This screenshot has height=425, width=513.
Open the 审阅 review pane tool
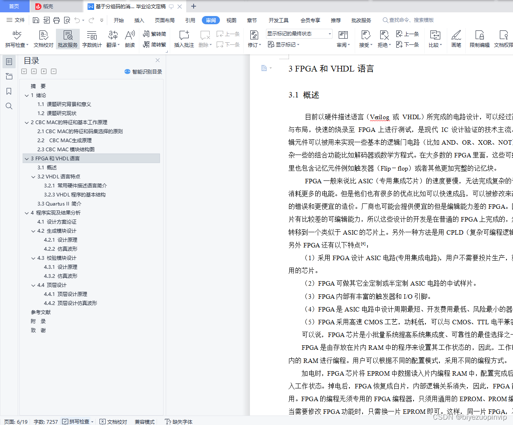click(343, 39)
